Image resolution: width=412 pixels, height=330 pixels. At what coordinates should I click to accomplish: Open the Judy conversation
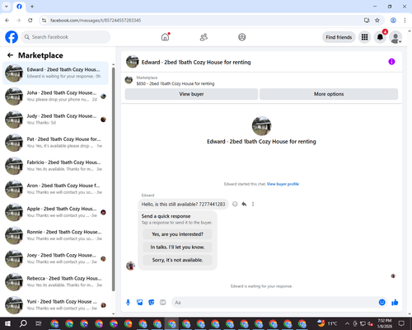point(55,120)
